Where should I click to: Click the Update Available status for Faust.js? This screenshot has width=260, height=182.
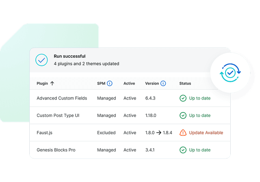(206, 132)
